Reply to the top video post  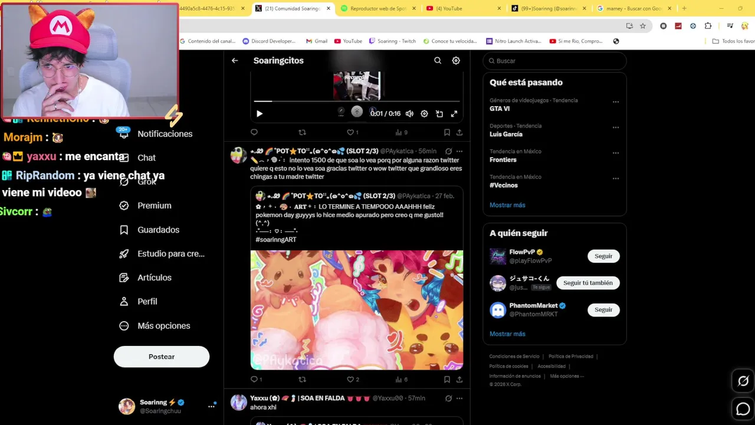click(x=254, y=132)
